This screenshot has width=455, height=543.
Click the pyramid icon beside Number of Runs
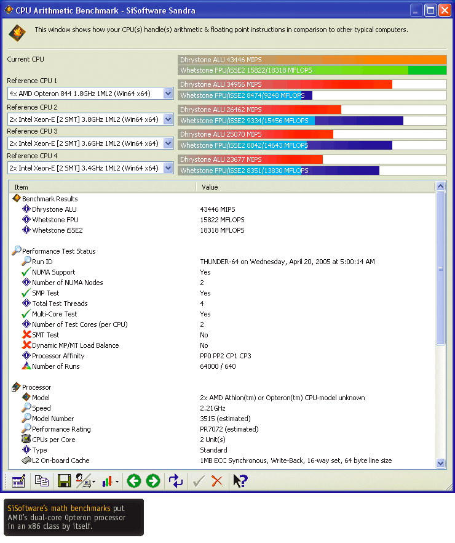26,366
